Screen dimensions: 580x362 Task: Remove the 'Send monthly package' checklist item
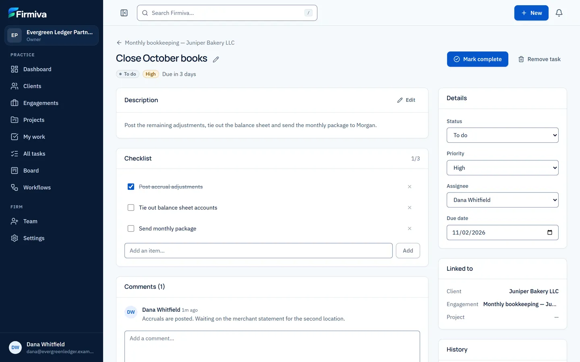coord(410,228)
